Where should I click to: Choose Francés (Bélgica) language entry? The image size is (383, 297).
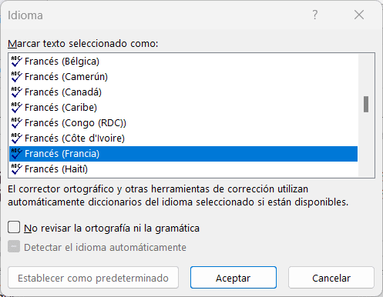[183, 62]
